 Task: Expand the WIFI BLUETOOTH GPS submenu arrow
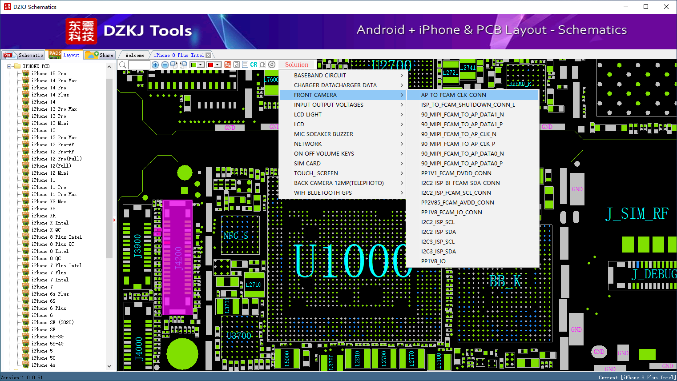(x=402, y=193)
